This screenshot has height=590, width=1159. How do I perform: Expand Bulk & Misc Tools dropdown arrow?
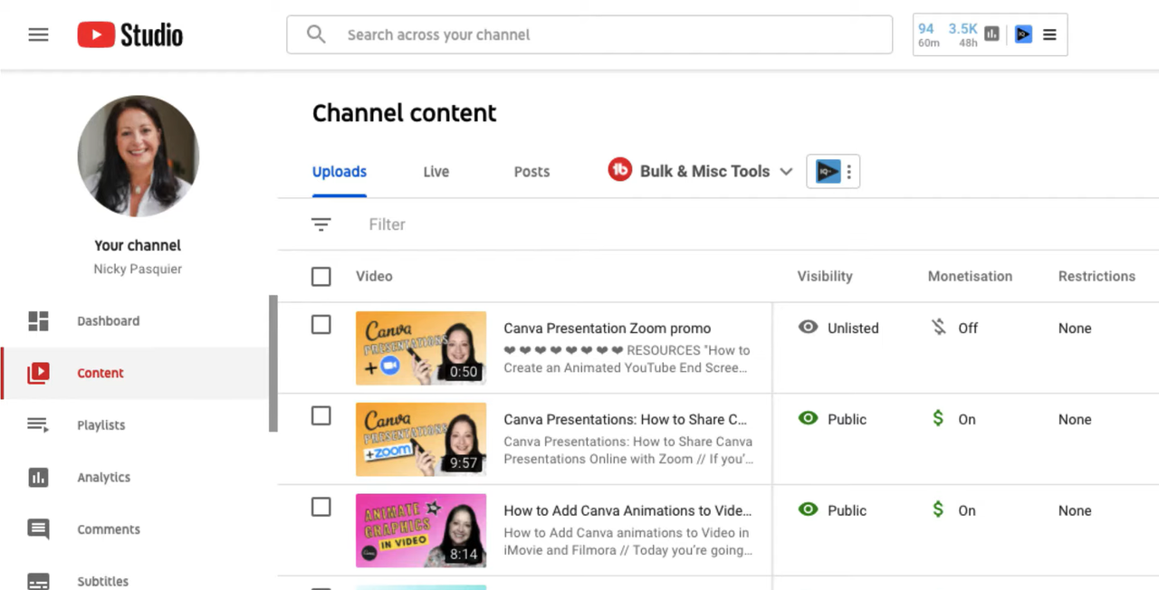click(786, 171)
